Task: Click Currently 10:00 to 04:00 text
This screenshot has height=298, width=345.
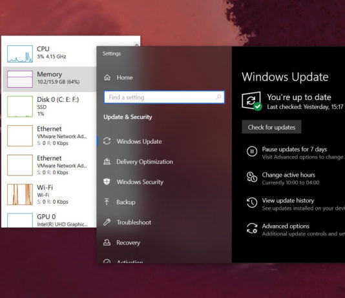Action: point(291,183)
